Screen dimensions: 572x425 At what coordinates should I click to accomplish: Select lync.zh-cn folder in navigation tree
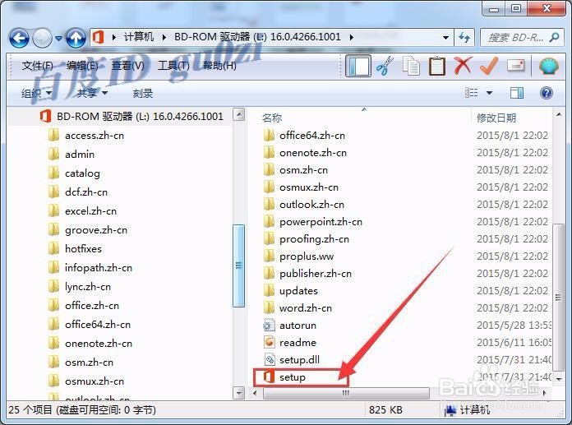[80, 287]
